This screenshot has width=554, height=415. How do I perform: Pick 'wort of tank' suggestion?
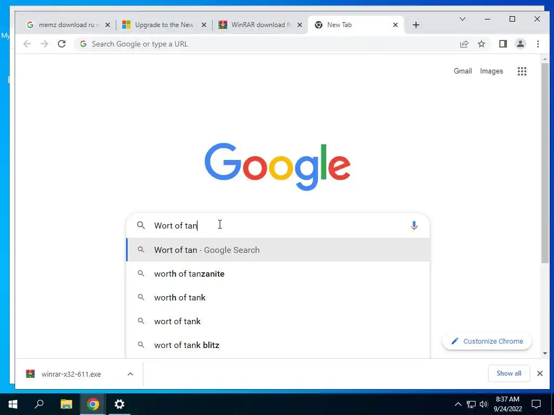(278, 321)
